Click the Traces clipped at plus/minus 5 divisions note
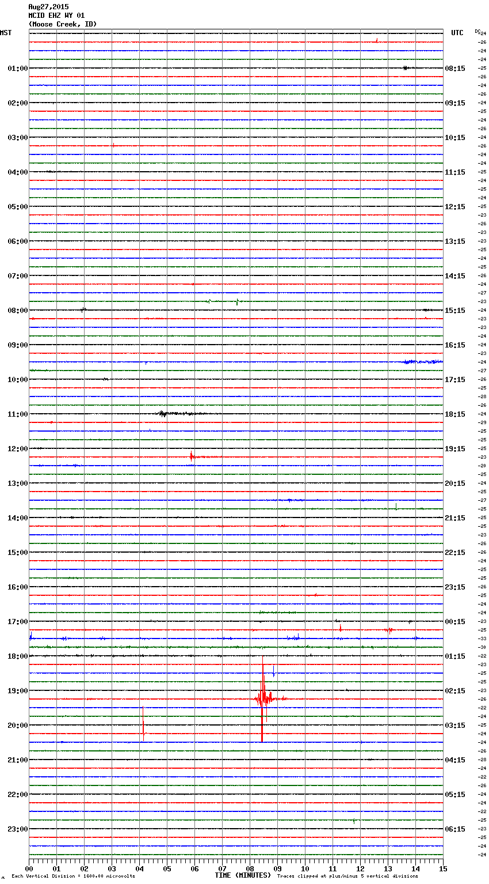This screenshot has height=884, width=489. tap(347, 876)
